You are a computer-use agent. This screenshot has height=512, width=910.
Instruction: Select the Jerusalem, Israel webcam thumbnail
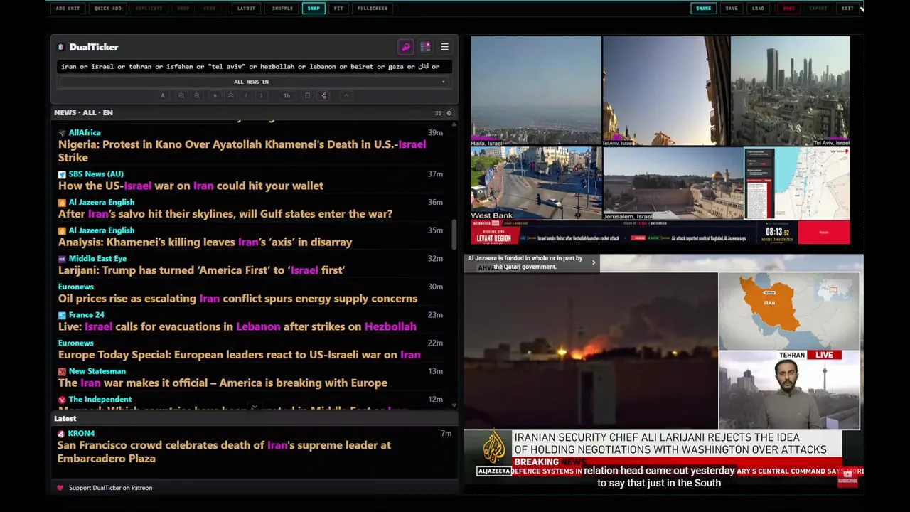[673, 184]
